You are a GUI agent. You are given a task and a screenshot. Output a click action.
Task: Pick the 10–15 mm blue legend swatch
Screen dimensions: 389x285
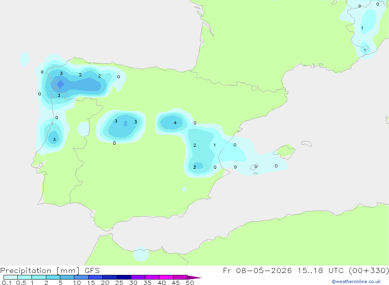click(81, 277)
